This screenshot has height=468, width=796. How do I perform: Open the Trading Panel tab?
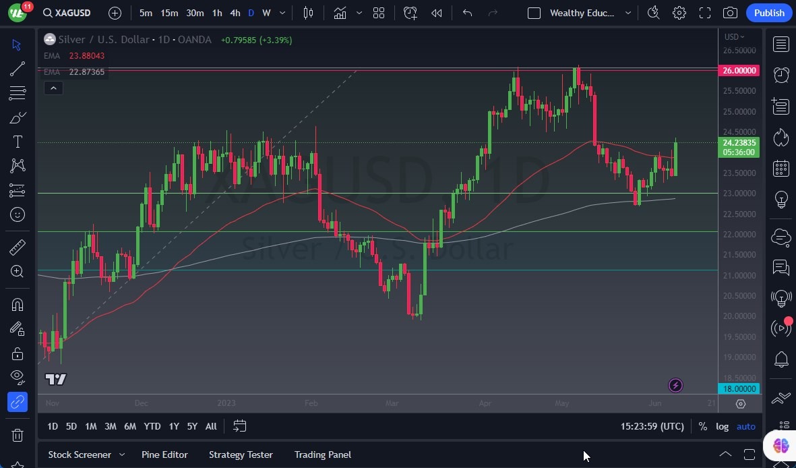point(322,455)
